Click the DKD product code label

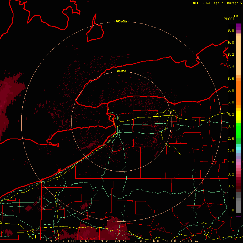[237, 16]
